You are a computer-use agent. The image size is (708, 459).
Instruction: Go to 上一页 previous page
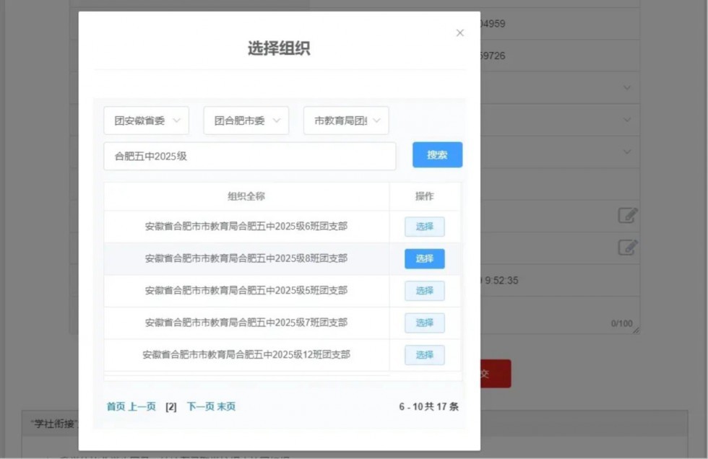tap(142, 407)
